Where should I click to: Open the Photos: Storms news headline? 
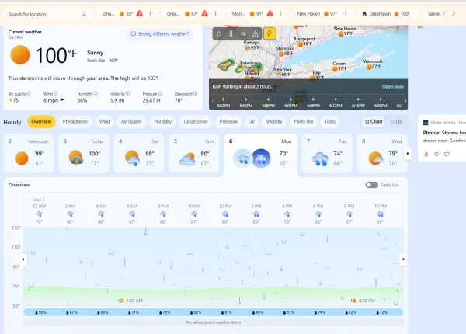[x=444, y=137]
